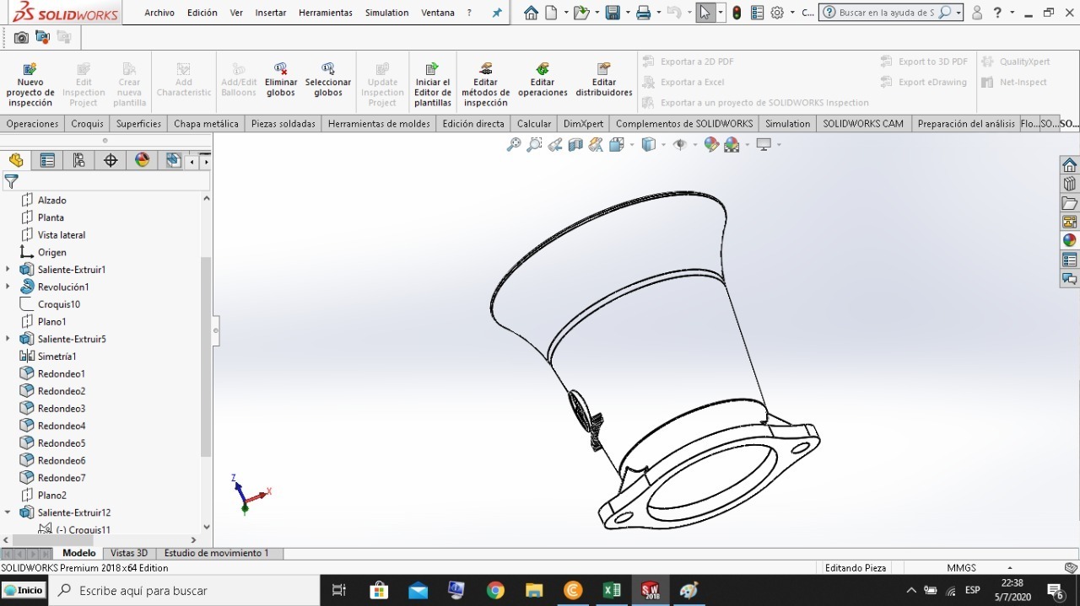Open the Insertar menu

[270, 12]
